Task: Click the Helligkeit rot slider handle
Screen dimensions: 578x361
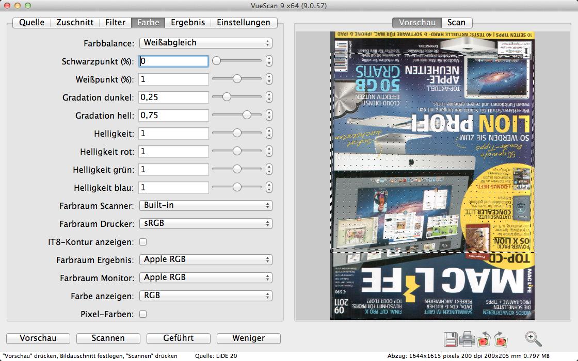Action: (237, 151)
